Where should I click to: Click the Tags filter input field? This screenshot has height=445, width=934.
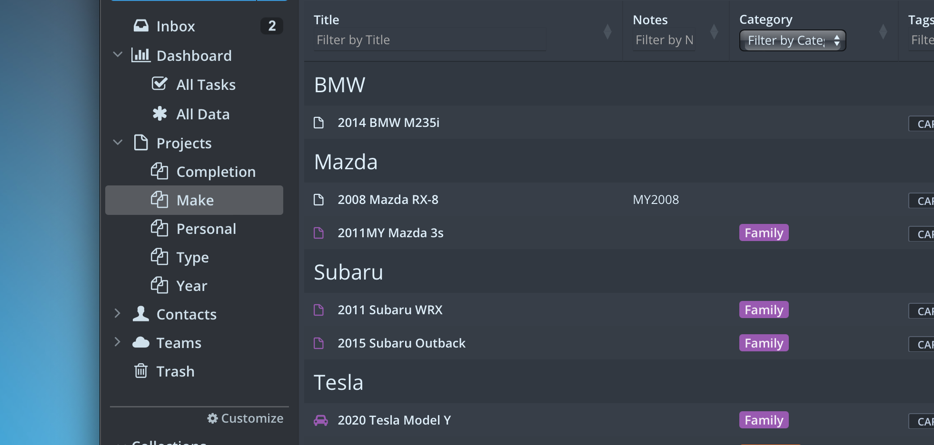921,39
